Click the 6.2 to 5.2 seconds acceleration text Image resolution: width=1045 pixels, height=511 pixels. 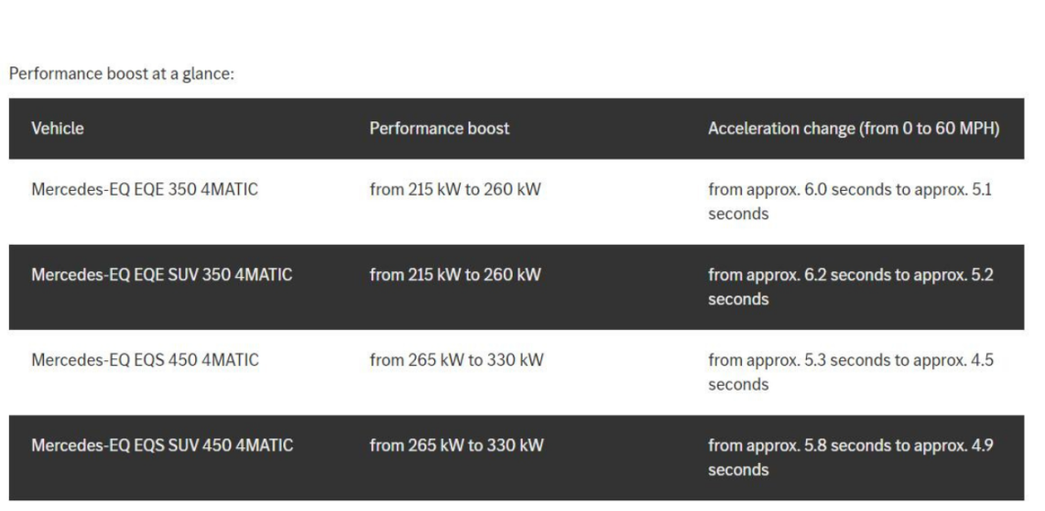[851, 287]
